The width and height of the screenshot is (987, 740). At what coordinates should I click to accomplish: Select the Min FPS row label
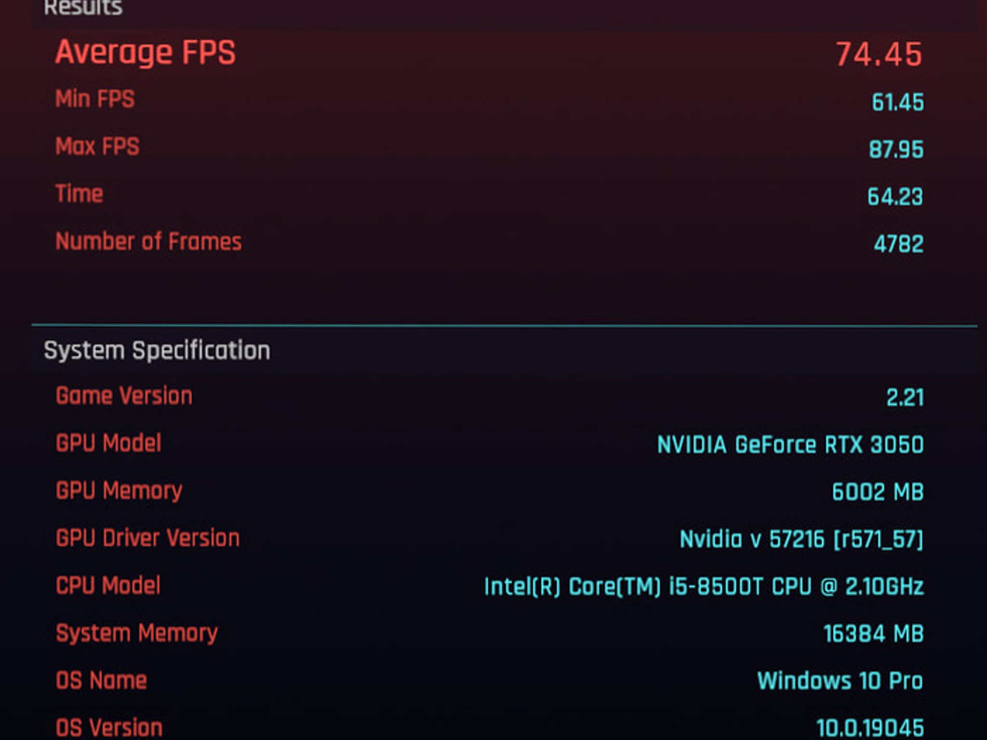95,99
